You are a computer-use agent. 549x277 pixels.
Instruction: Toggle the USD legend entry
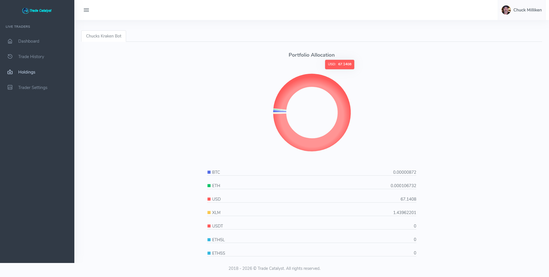pos(216,199)
